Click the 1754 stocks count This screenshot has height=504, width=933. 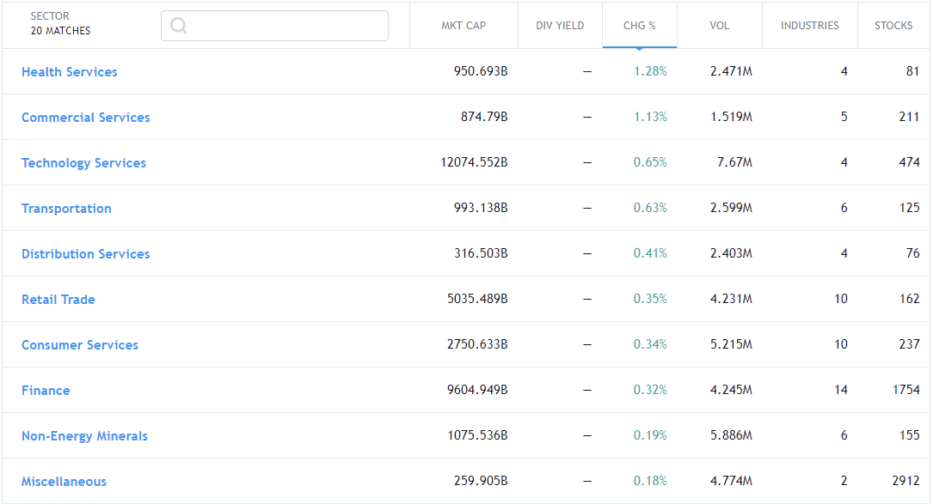click(x=906, y=390)
